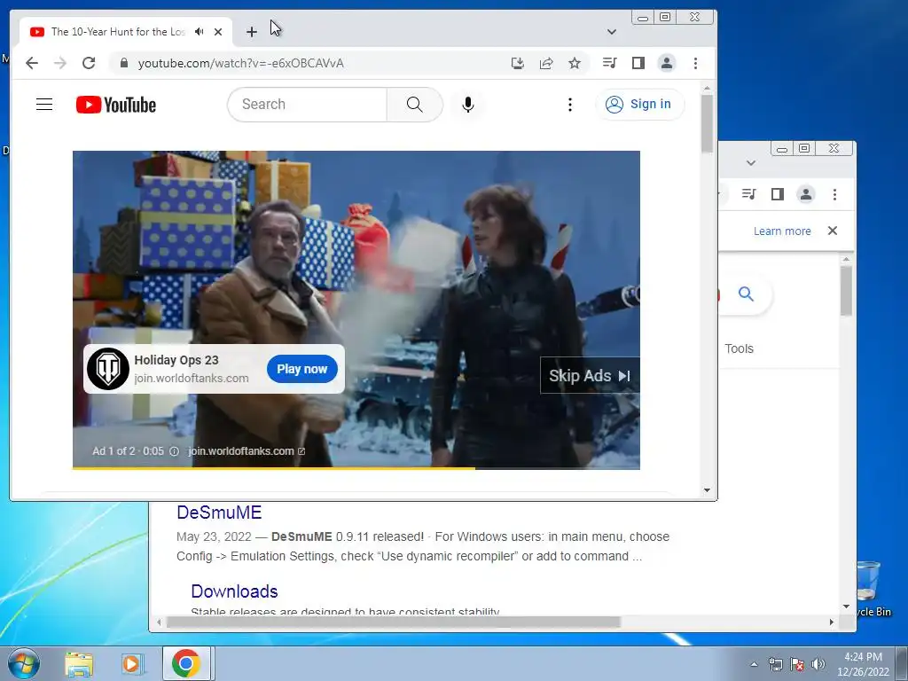Click the Action Center flag tray icon
This screenshot has width=908, height=681.
click(797, 664)
